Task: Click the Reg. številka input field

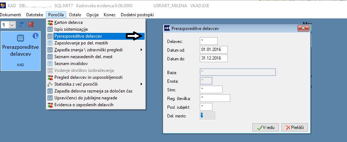Action: point(215,98)
